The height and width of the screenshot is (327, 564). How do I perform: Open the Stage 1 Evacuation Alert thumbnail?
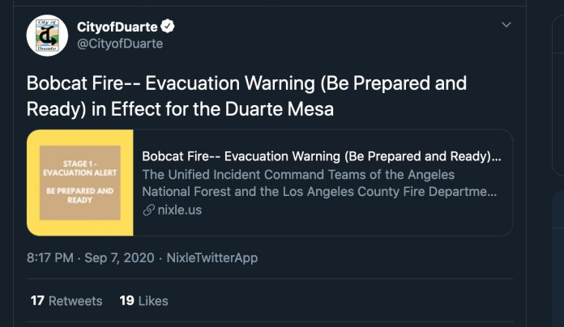[x=80, y=183]
